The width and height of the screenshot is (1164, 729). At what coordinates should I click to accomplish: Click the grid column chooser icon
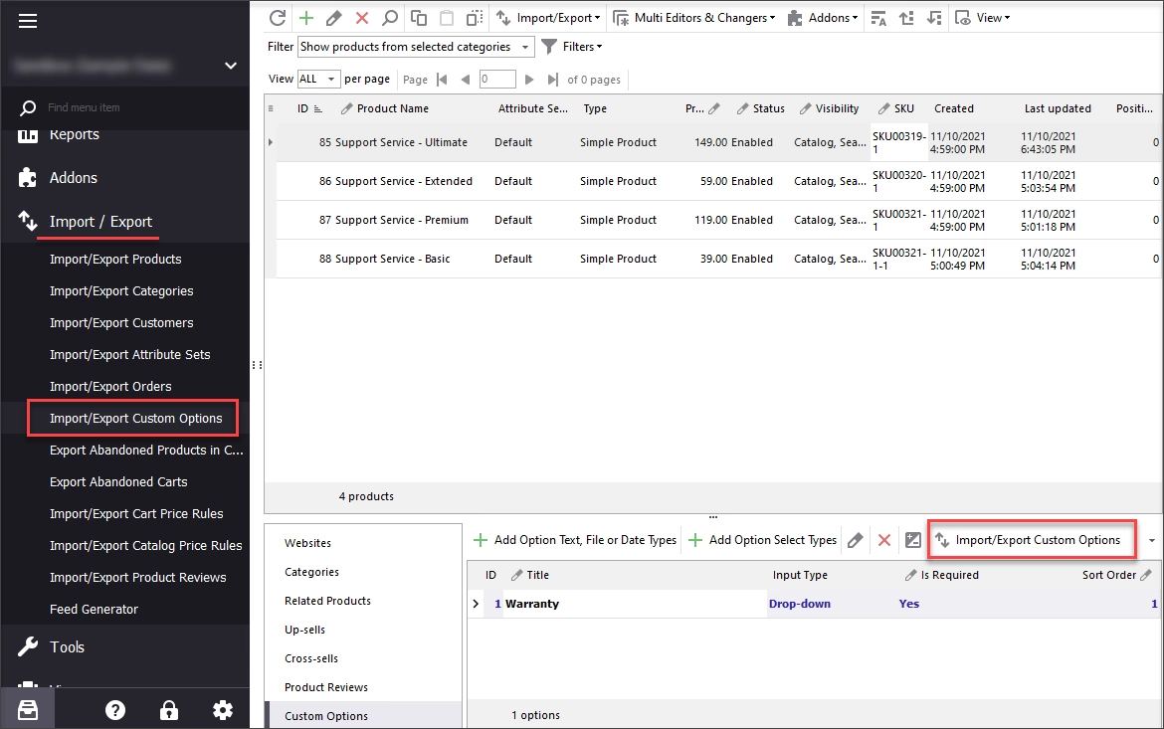[x=271, y=108]
